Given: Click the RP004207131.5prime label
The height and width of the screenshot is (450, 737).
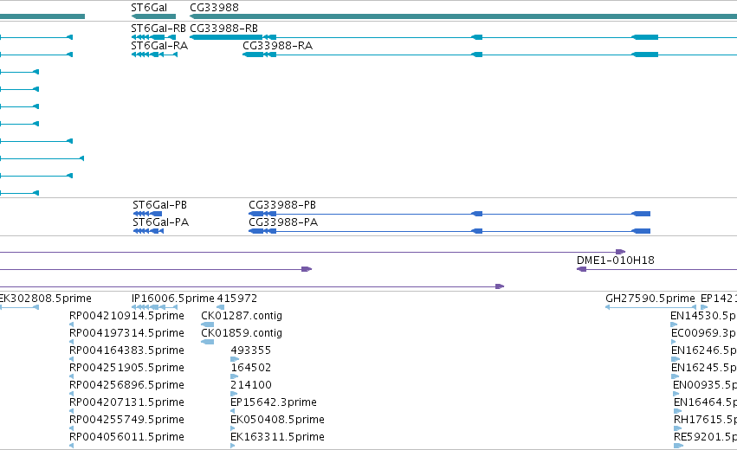Looking at the screenshot, I should tap(127, 402).
